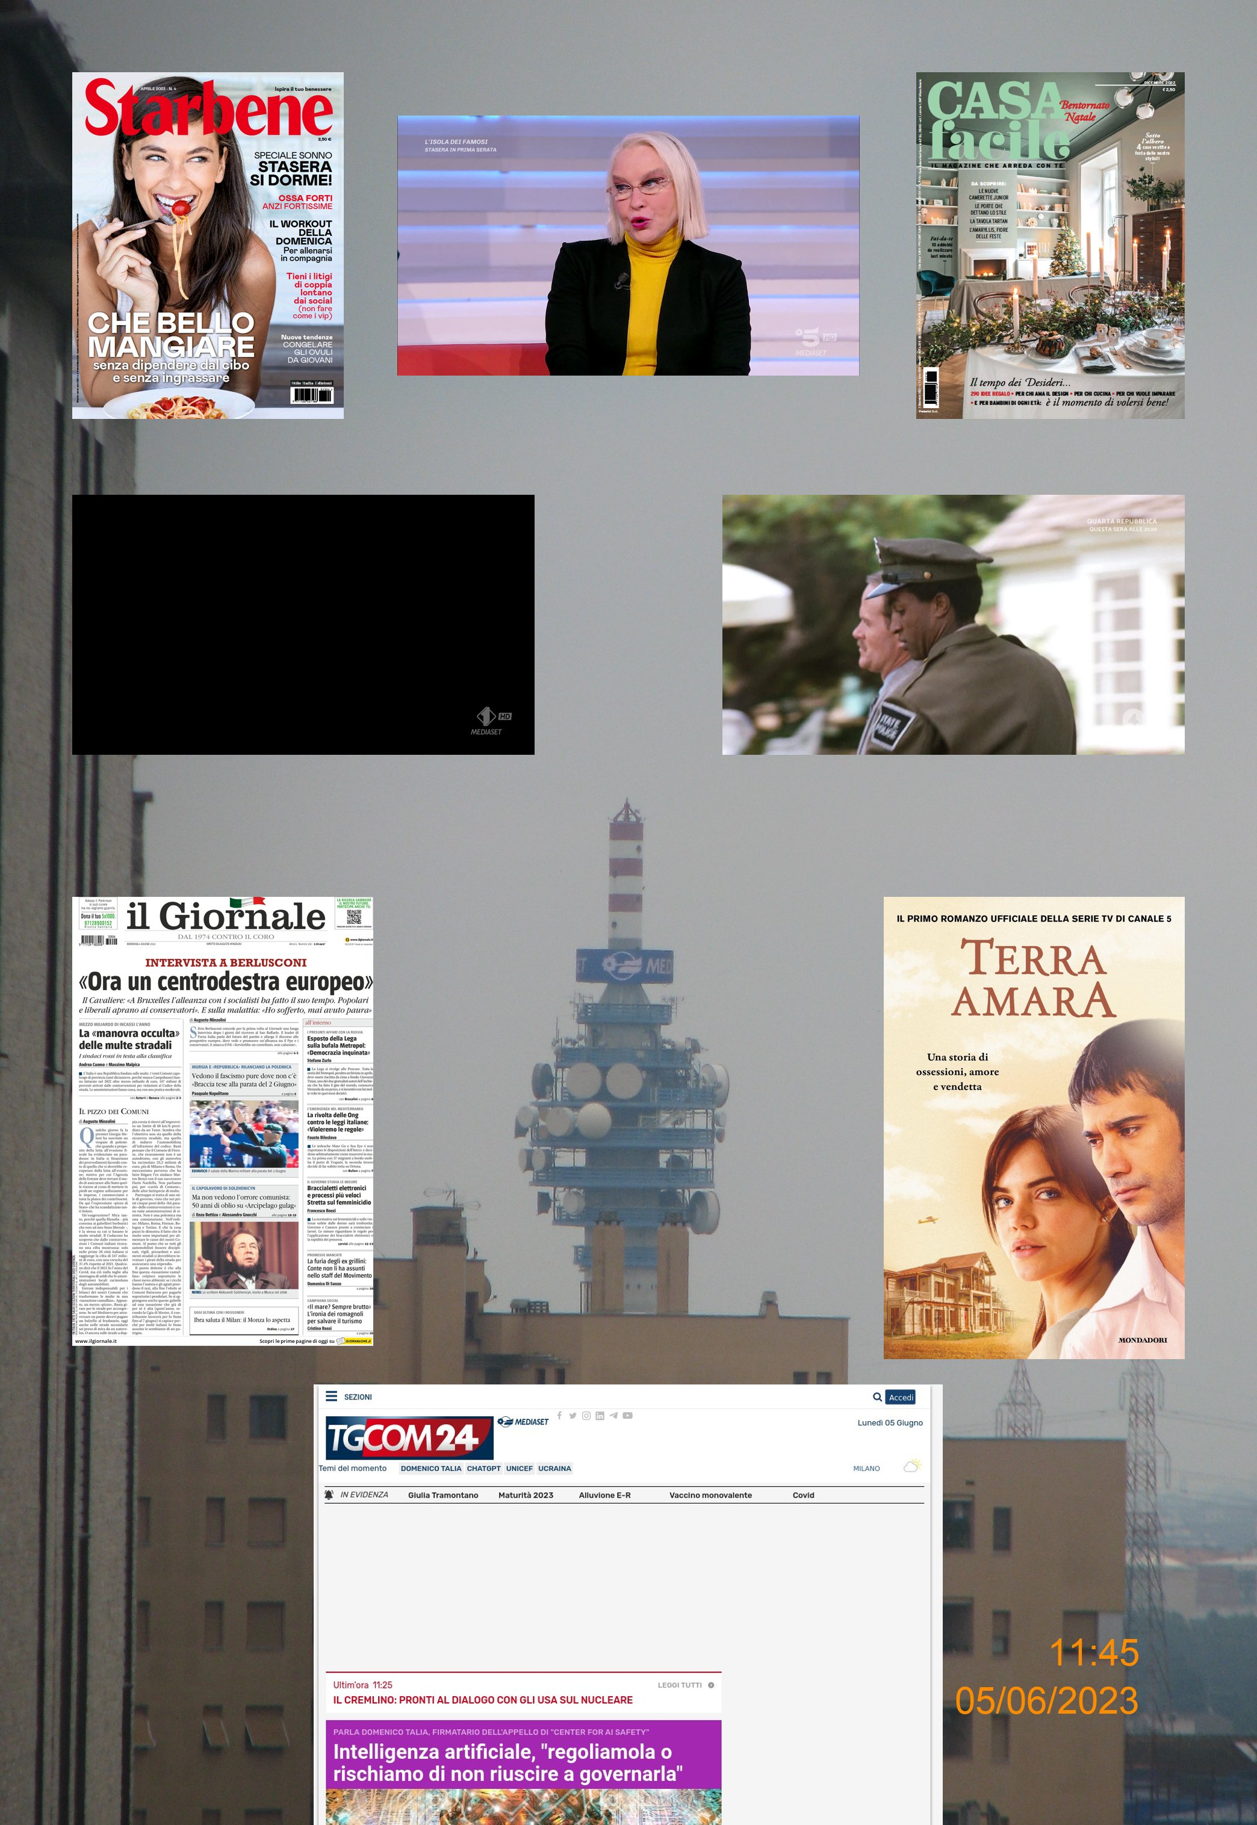
Task: Open the Maturità 2023 highlight
Action: click(x=526, y=1495)
